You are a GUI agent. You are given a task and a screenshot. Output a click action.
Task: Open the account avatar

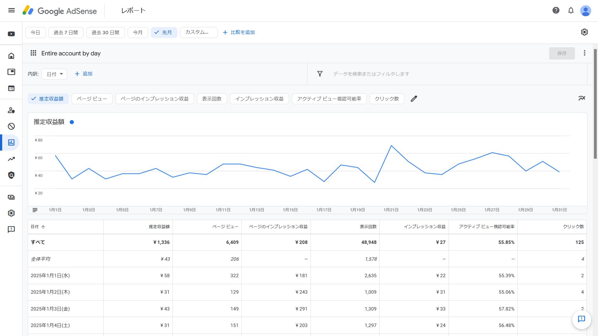(x=586, y=11)
